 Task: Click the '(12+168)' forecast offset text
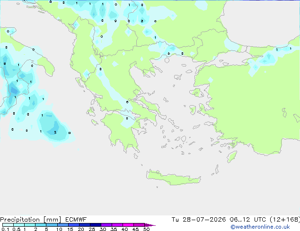click(x=285, y=220)
